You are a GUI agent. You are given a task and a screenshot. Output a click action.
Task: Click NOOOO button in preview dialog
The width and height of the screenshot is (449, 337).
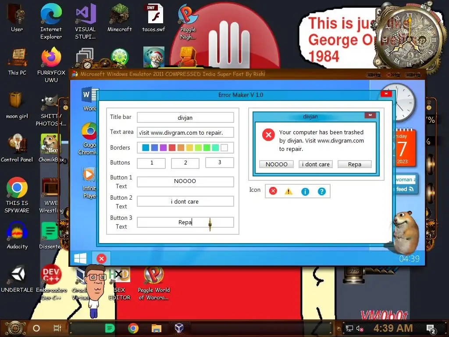click(x=276, y=164)
